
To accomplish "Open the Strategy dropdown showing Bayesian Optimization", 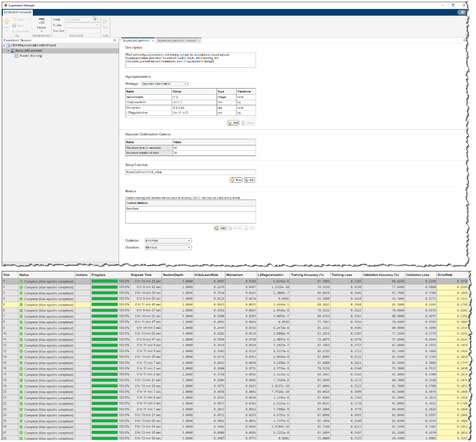I will tap(165, 84).
